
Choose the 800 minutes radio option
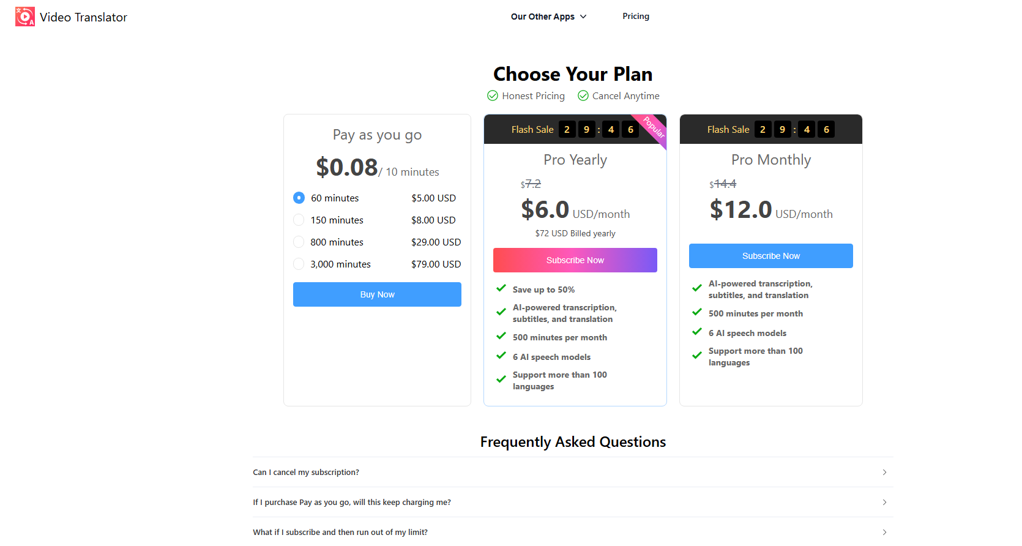299,242
